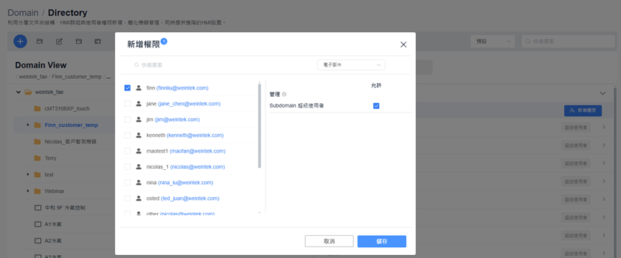Viewport: 621px width, 258px height.
Task: Toggle the Subdomain 超級使用者 allow checkbox
Action: point(376,106)
